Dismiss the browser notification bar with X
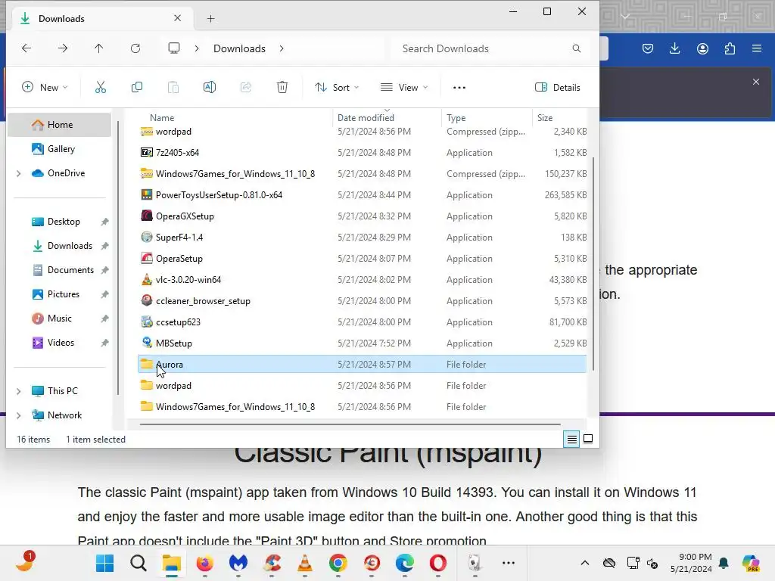The width and height of the screenshot is (775, 581). pos(756,82)
